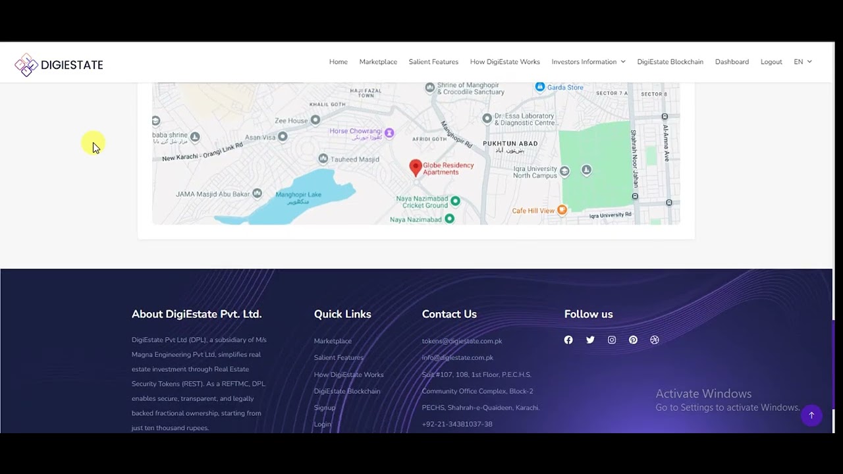Click Tauheed Masjid map marker
Viewport: 843px width, 474px height.
point(323,159)
